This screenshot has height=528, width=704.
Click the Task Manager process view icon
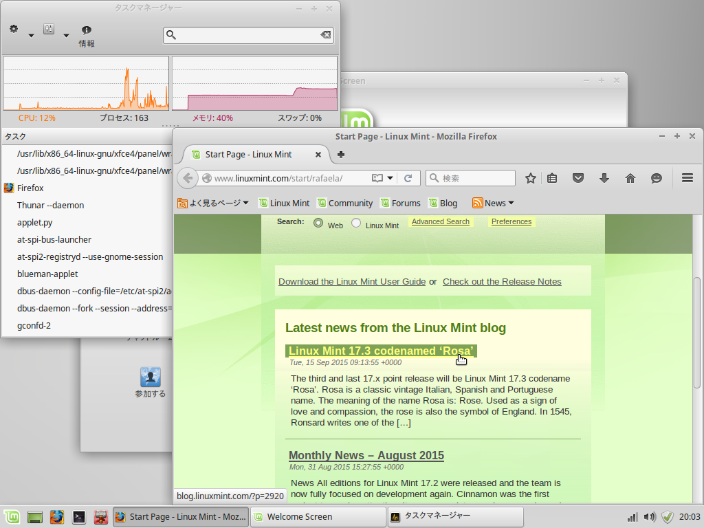click(x=49, y=29)
